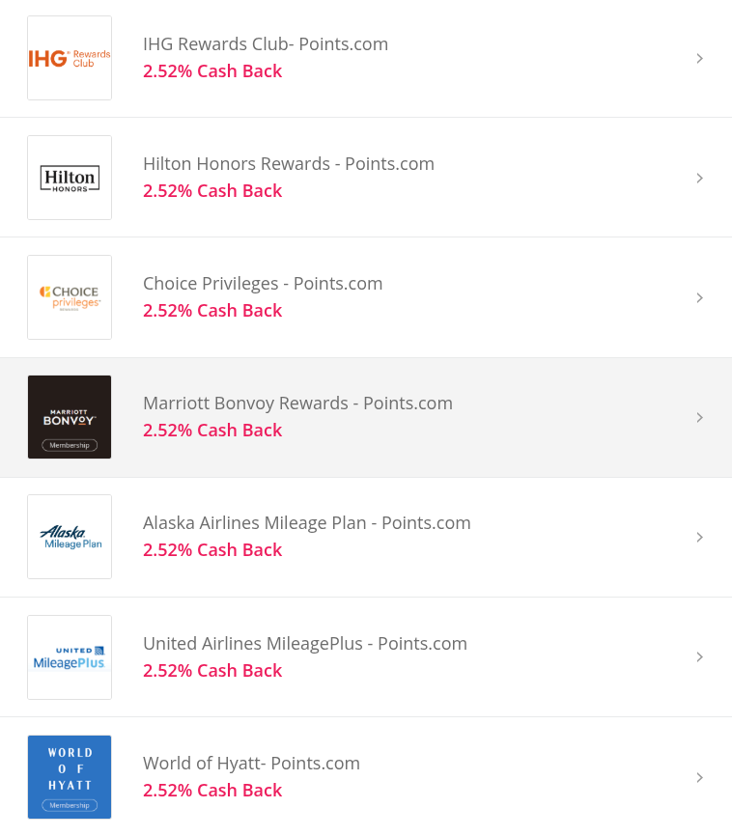732x836 pixels.
Task: Open the United Airlines row arrow
Action: point(699,656)
